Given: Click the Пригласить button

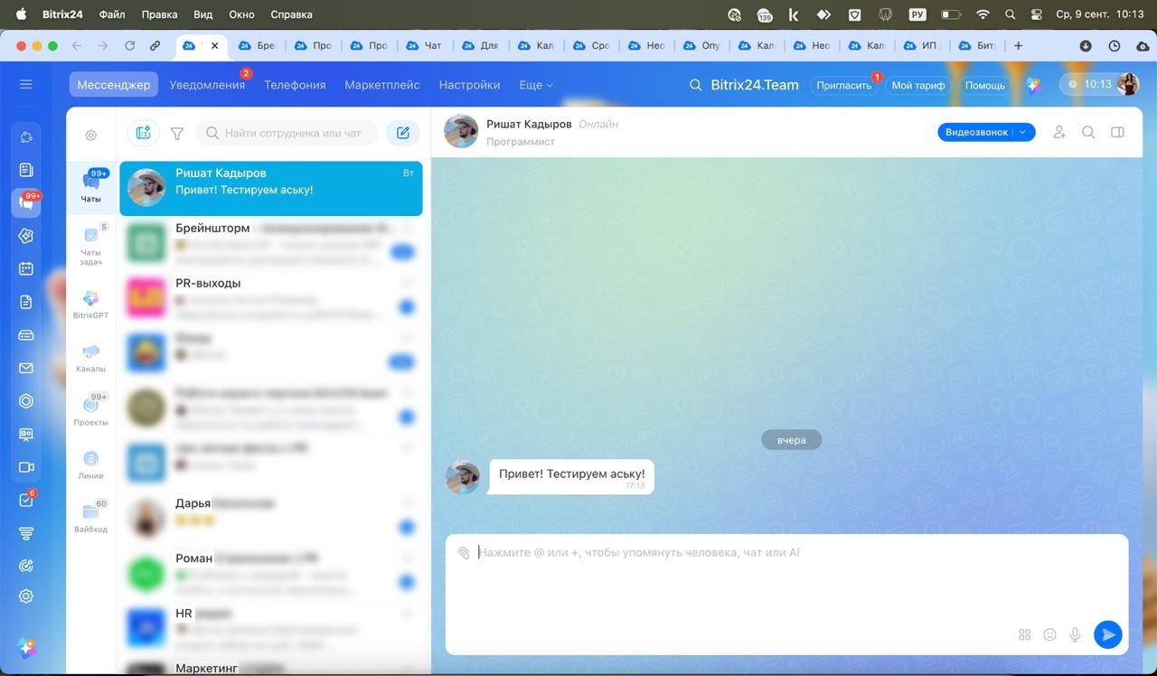Looking at the screenshot, I should tap(843, 85).
